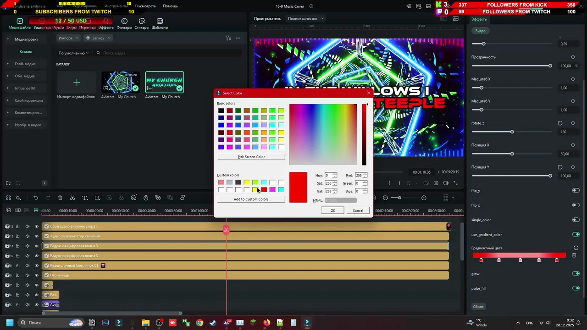Click OK in Select Color dialog

pos(333,210)
